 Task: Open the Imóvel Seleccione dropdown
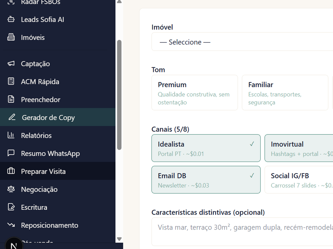[242, 42]
